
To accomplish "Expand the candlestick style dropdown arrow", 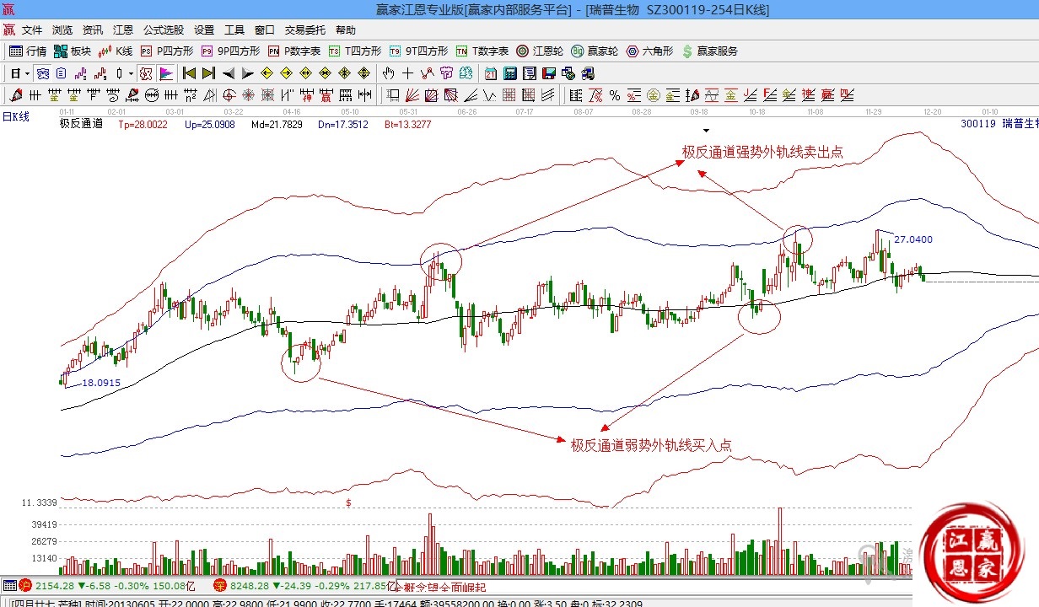I will [x=130, y=73].
